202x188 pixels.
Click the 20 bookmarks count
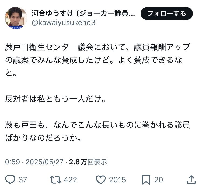point(159,180)
